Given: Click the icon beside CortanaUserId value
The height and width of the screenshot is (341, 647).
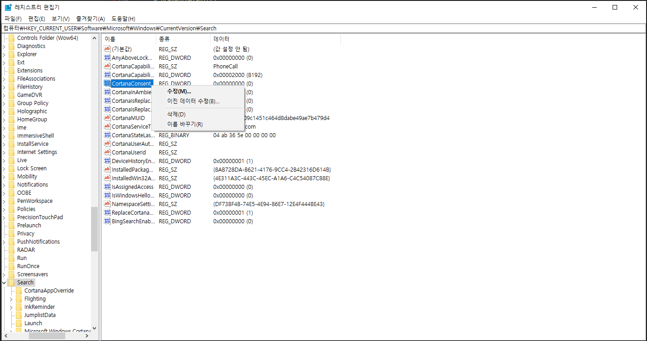Looking at the screenshot, I should [x=107, y=152].
